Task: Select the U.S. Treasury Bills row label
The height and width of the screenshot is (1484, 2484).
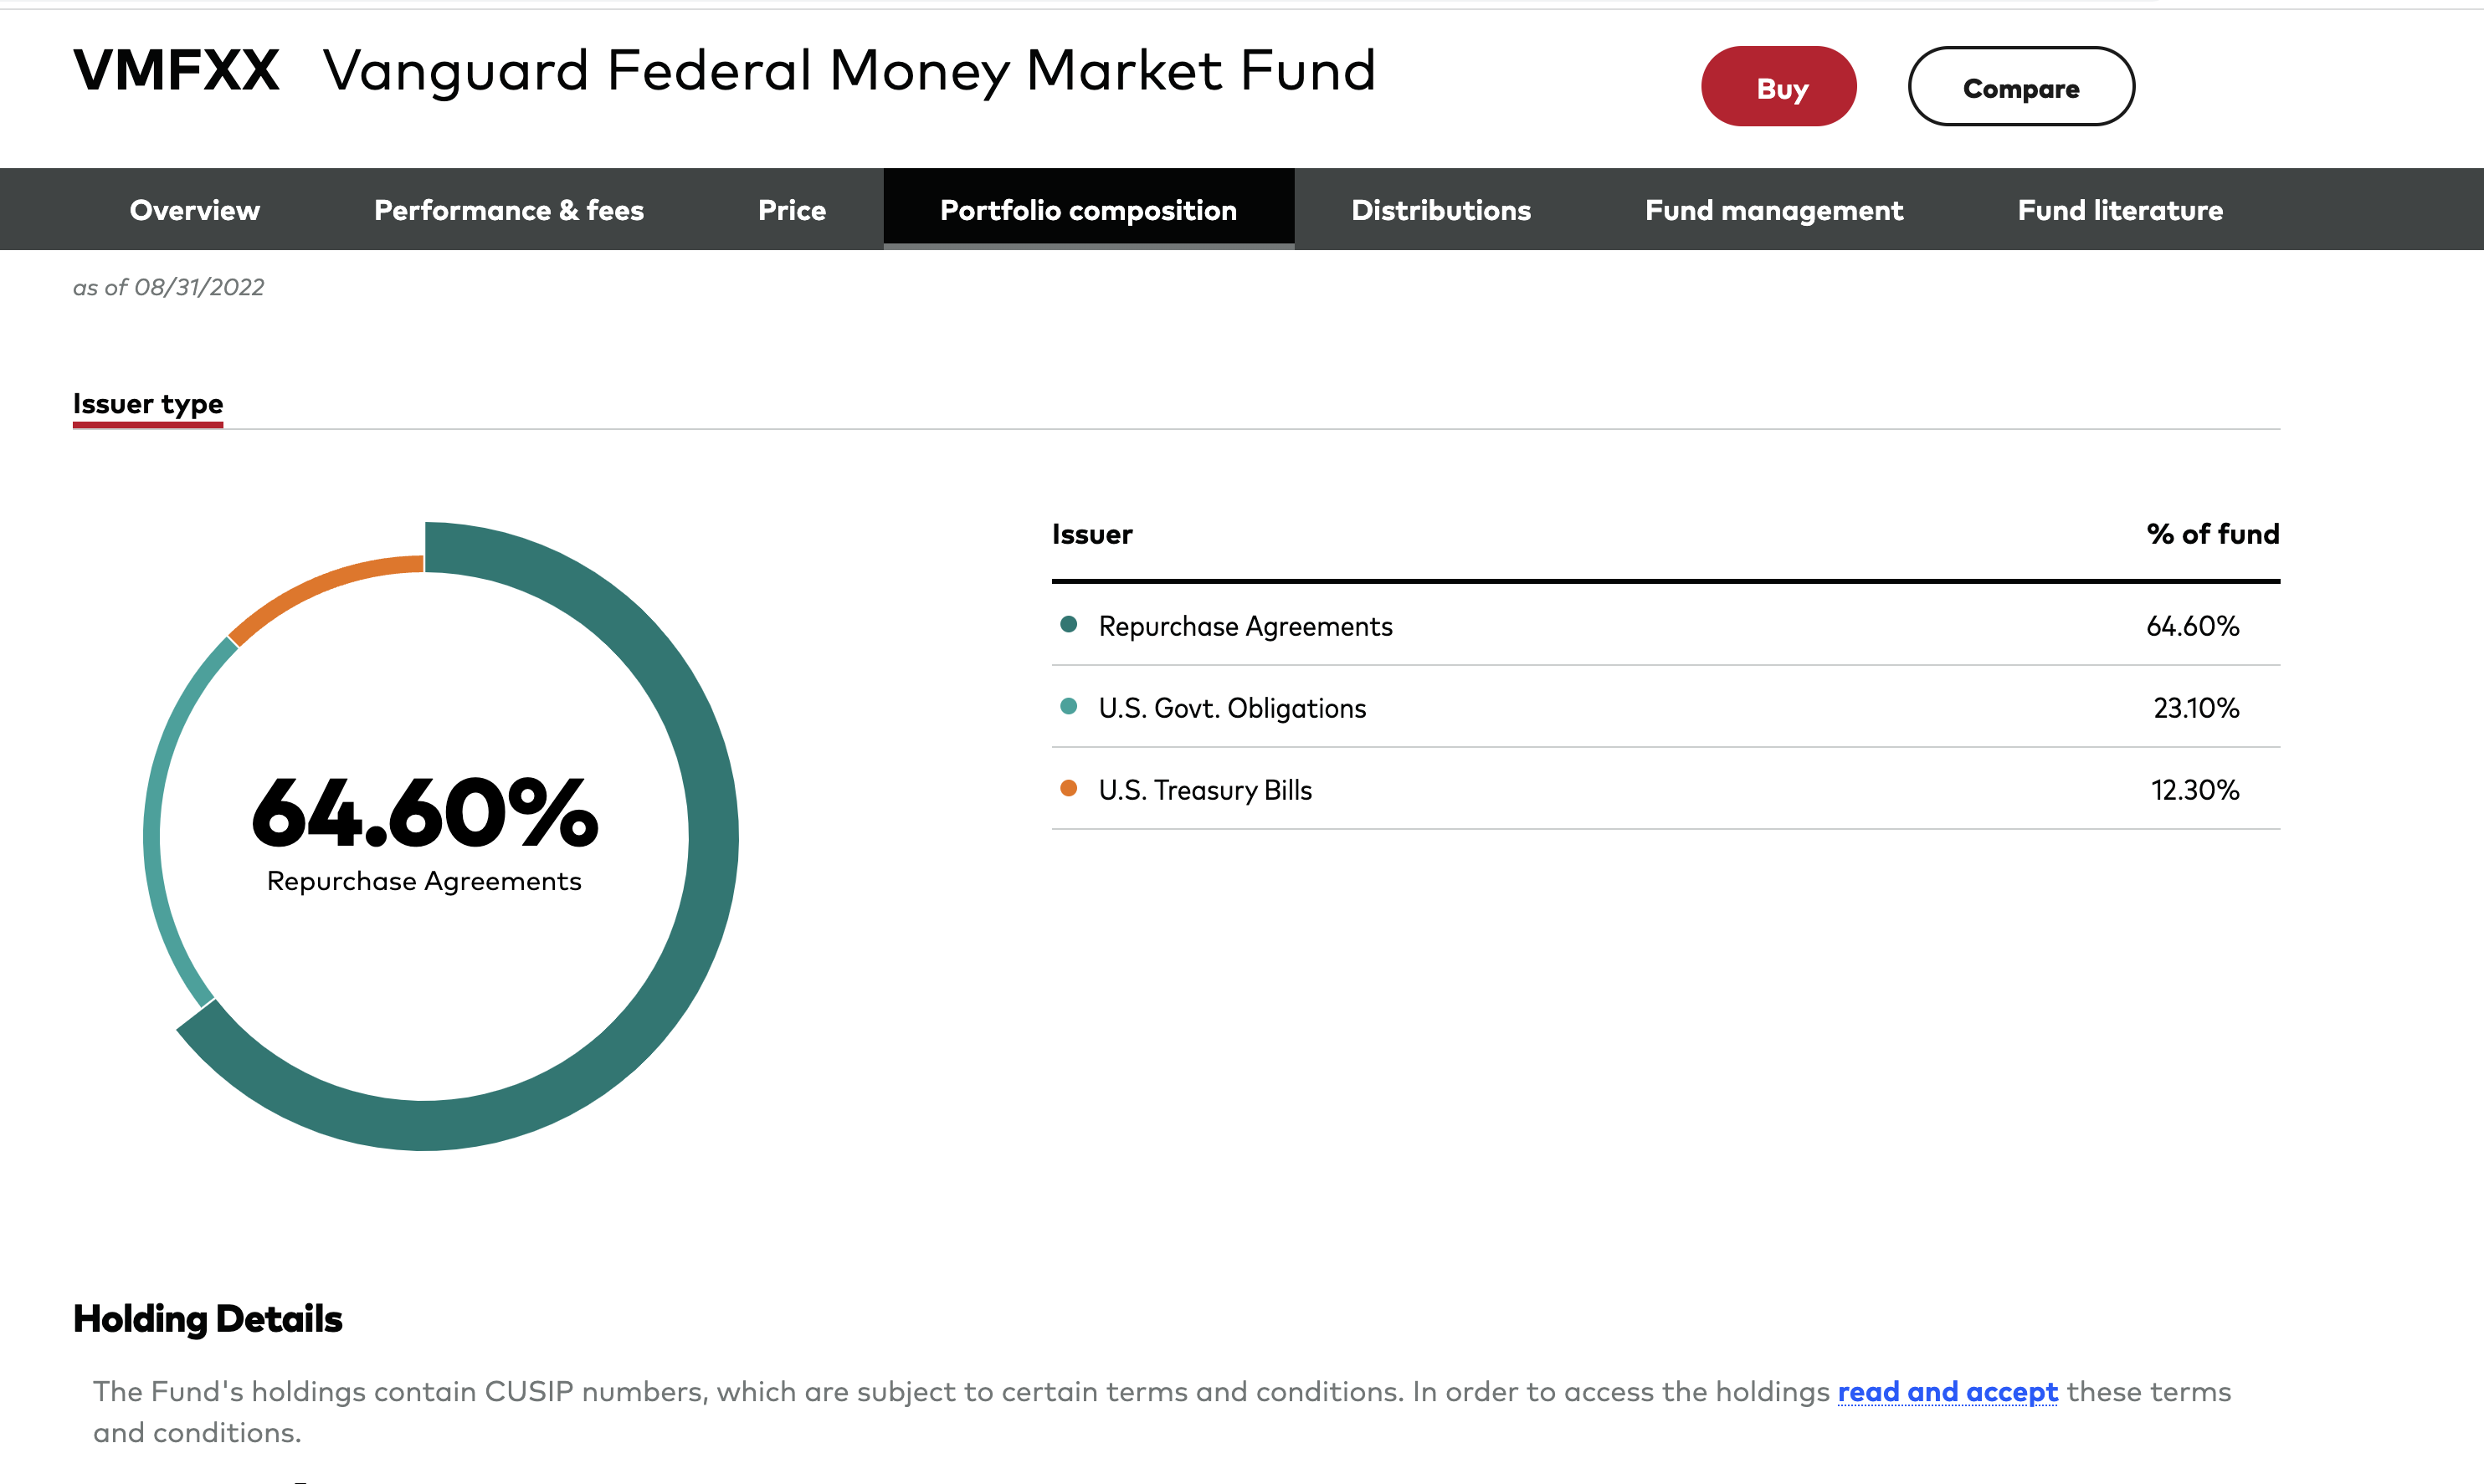Action: [1204, 791]
